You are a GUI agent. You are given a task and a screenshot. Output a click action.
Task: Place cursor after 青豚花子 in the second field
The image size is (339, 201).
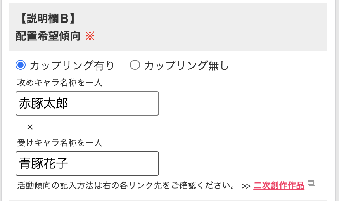pyautogui.click(x=69, y=164)
